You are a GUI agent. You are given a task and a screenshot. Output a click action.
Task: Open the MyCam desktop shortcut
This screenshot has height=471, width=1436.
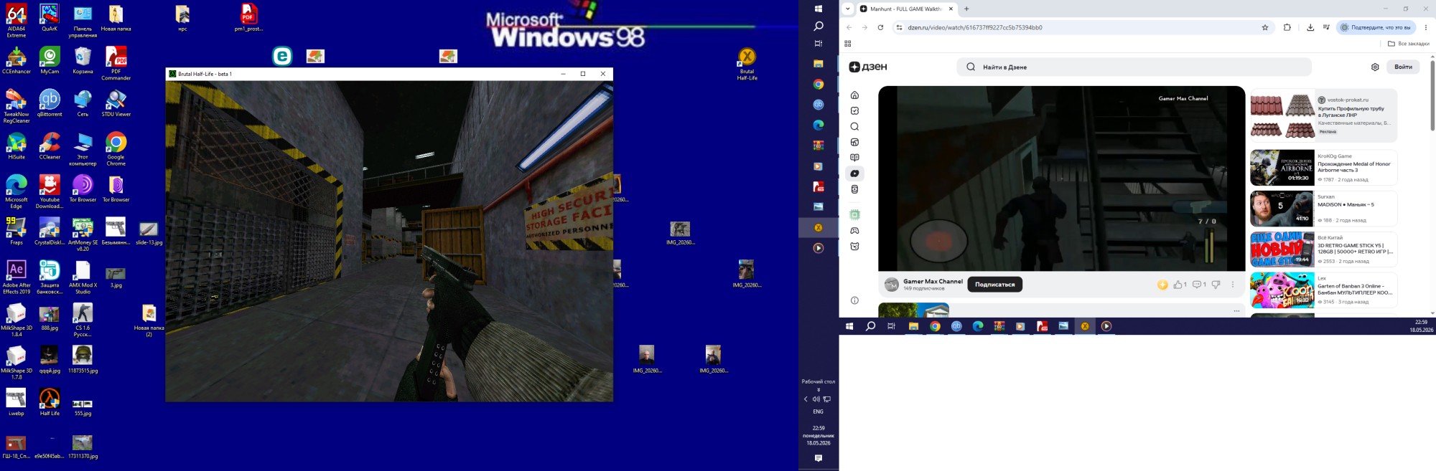click(x=50, y=60)
